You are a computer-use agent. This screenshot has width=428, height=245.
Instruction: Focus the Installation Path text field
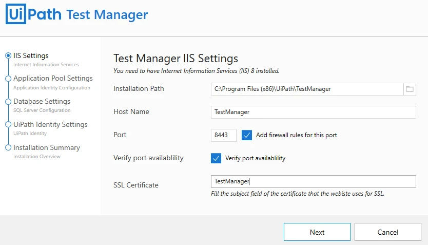[x=307, y=89]
